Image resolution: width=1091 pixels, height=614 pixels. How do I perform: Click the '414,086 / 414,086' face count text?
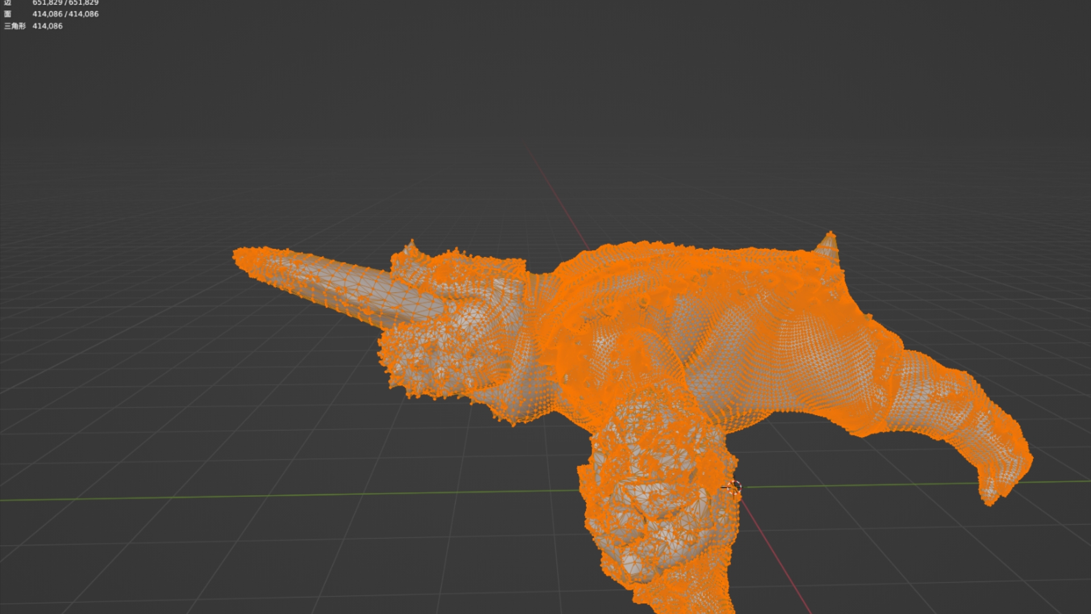tap(65, 14)
